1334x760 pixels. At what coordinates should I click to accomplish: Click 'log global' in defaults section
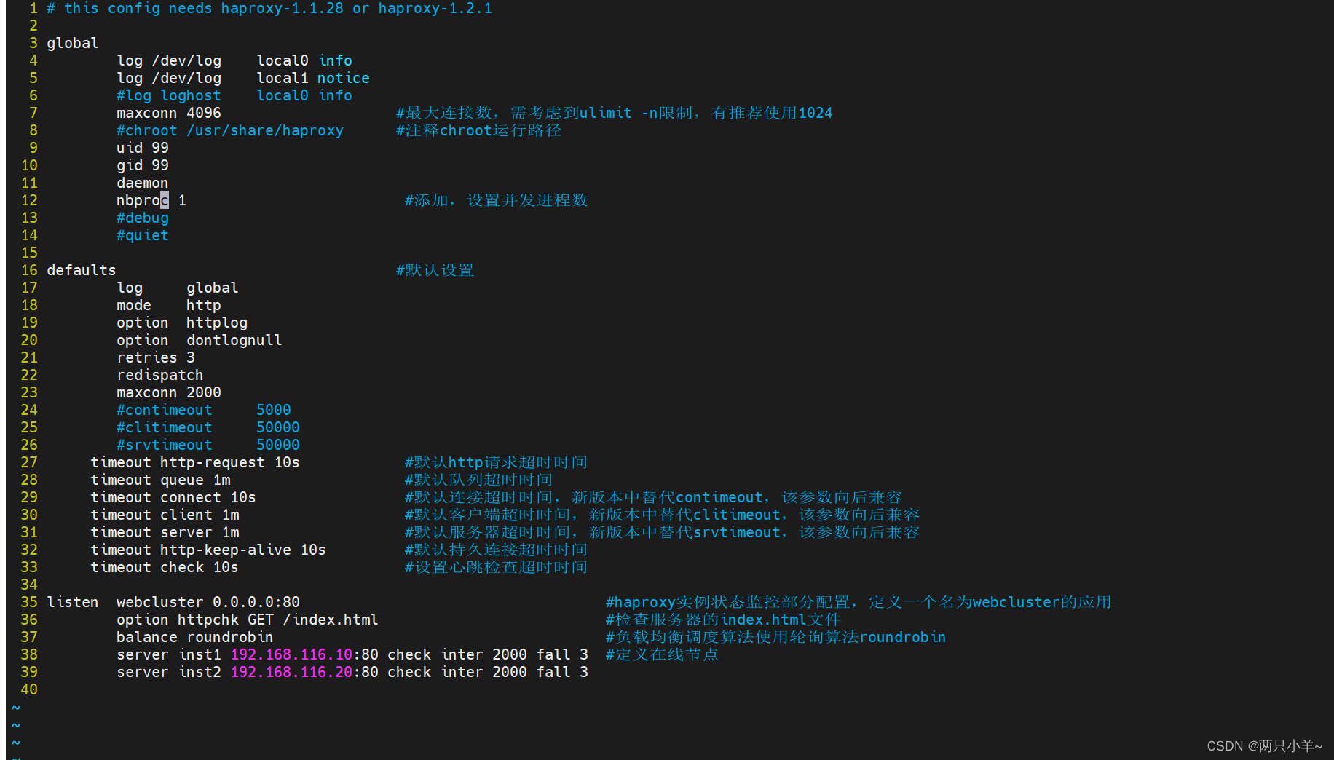(178, 288)
